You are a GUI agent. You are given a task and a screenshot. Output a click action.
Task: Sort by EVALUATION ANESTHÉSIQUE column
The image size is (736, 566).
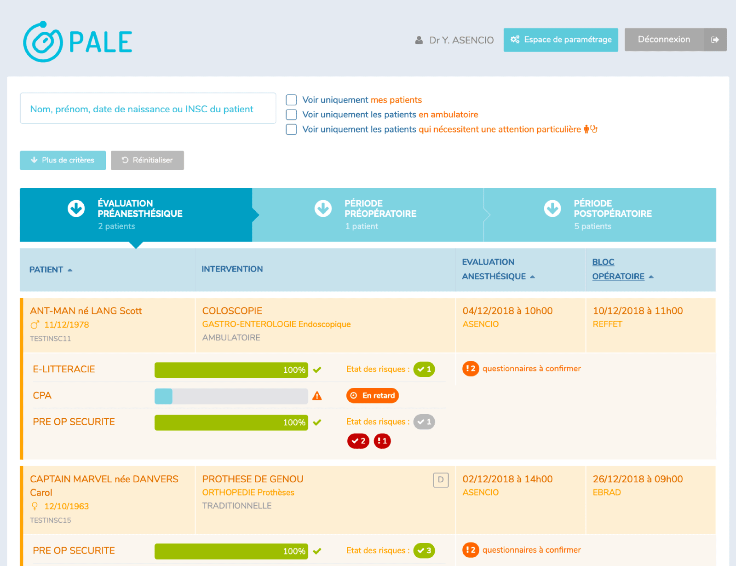532,277
